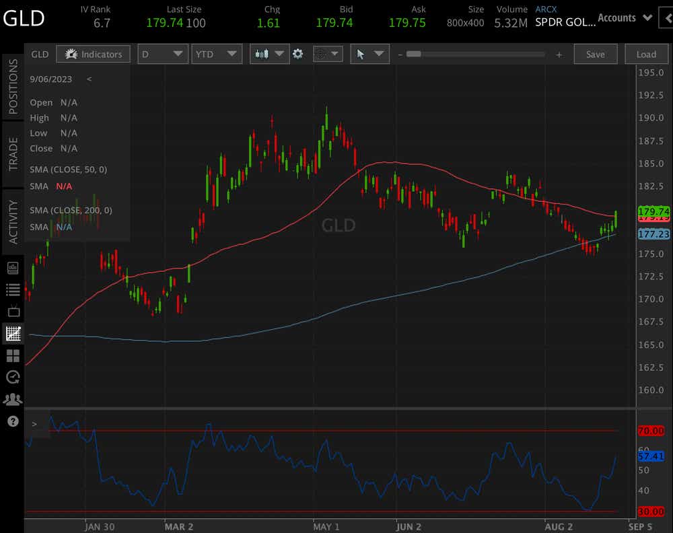Image resolution: width=673 pixels, height=533 pixels.
Task: Click the zoom in plus icon
Action: pos(559,55)
